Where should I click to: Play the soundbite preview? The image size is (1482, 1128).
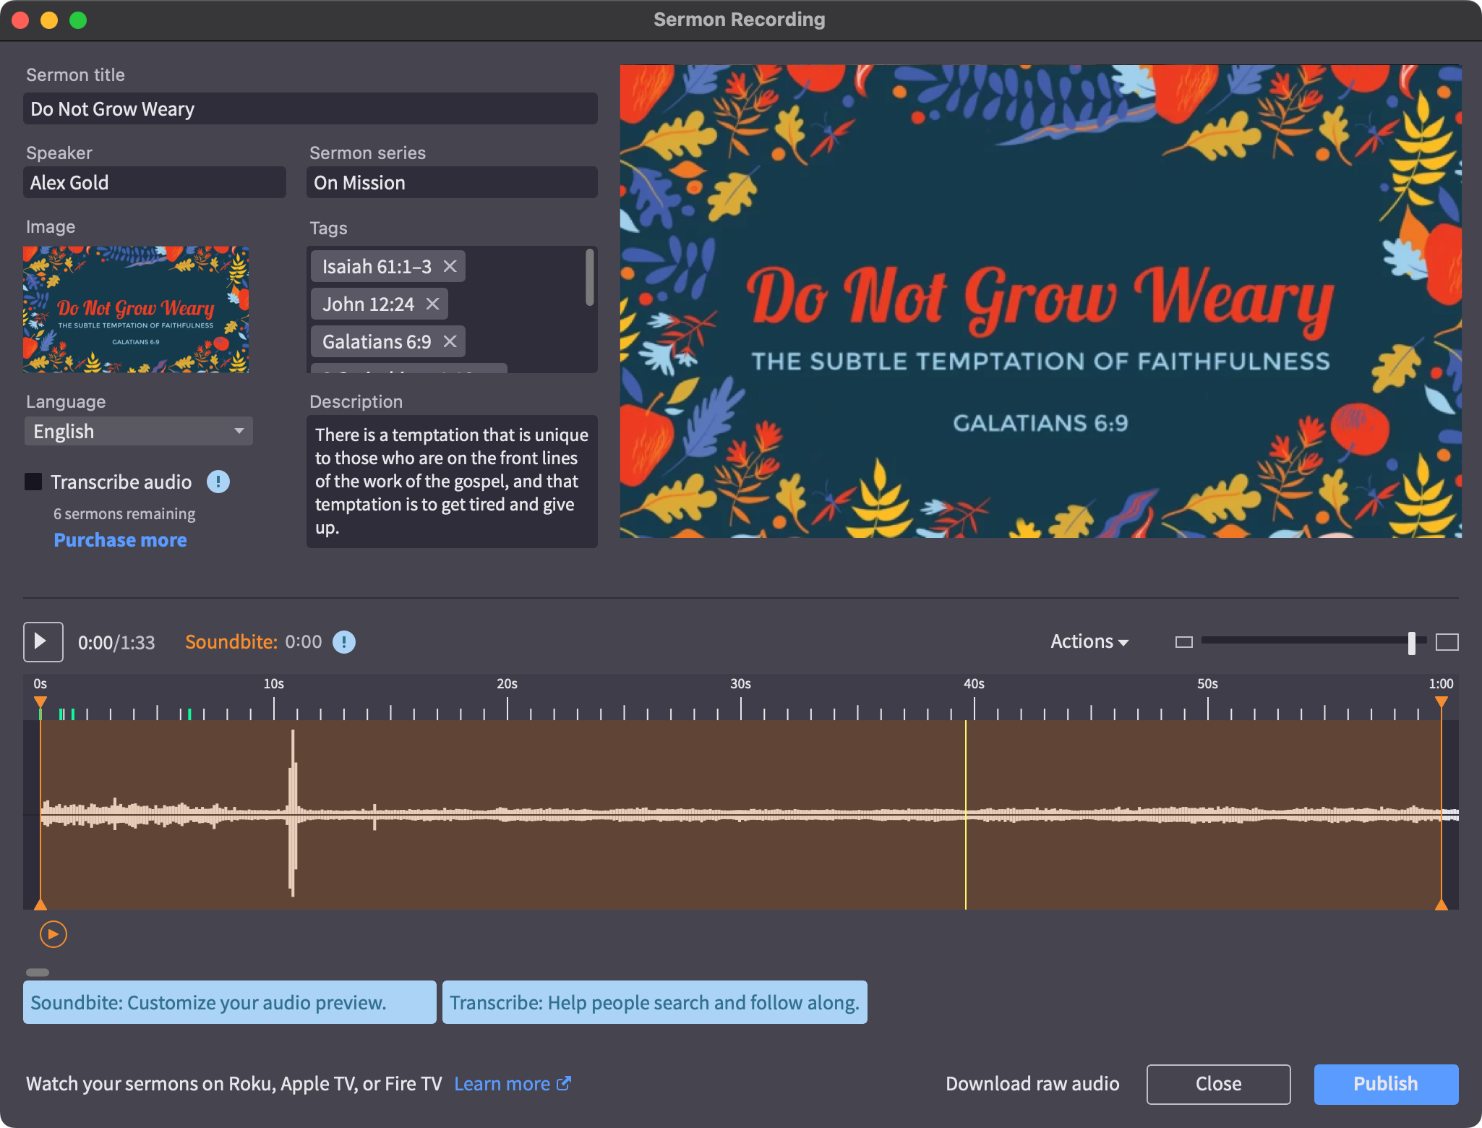click(x=53, y=934)
